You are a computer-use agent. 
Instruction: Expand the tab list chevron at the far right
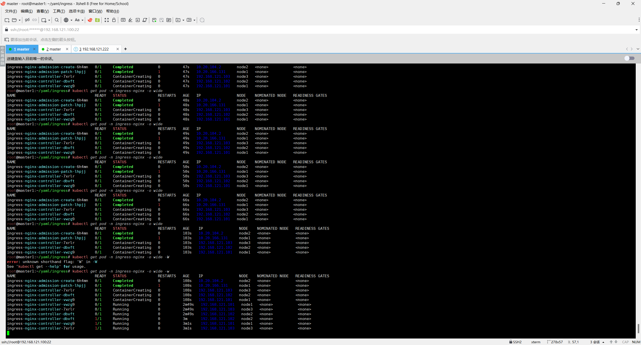coord(638,49)
